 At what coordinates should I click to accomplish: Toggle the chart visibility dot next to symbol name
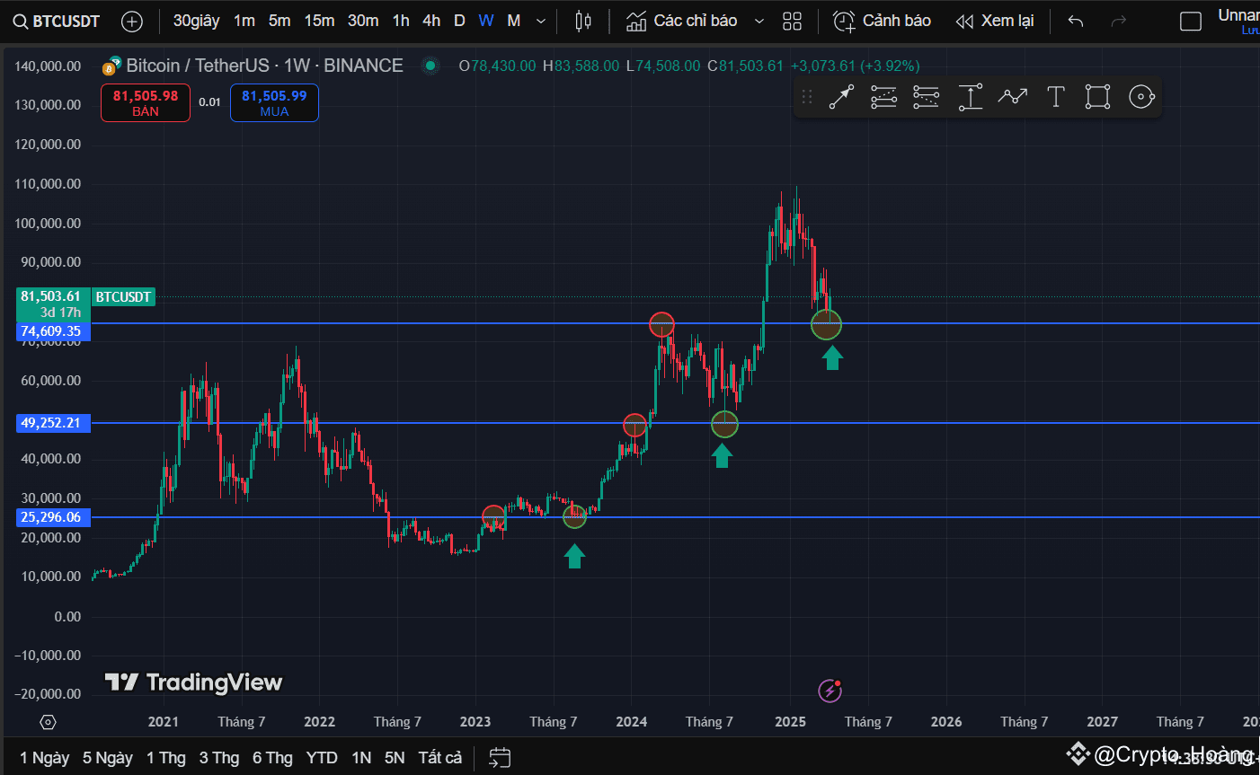click(430, 65)
